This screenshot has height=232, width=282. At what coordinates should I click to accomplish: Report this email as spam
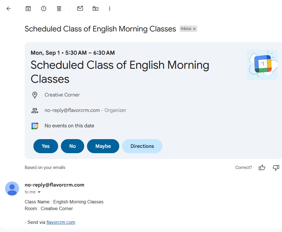click(x=43, y=9)
